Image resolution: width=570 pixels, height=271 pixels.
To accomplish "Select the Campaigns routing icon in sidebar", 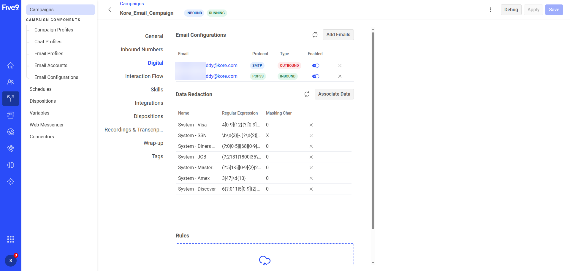I will [x=11, y=99].
